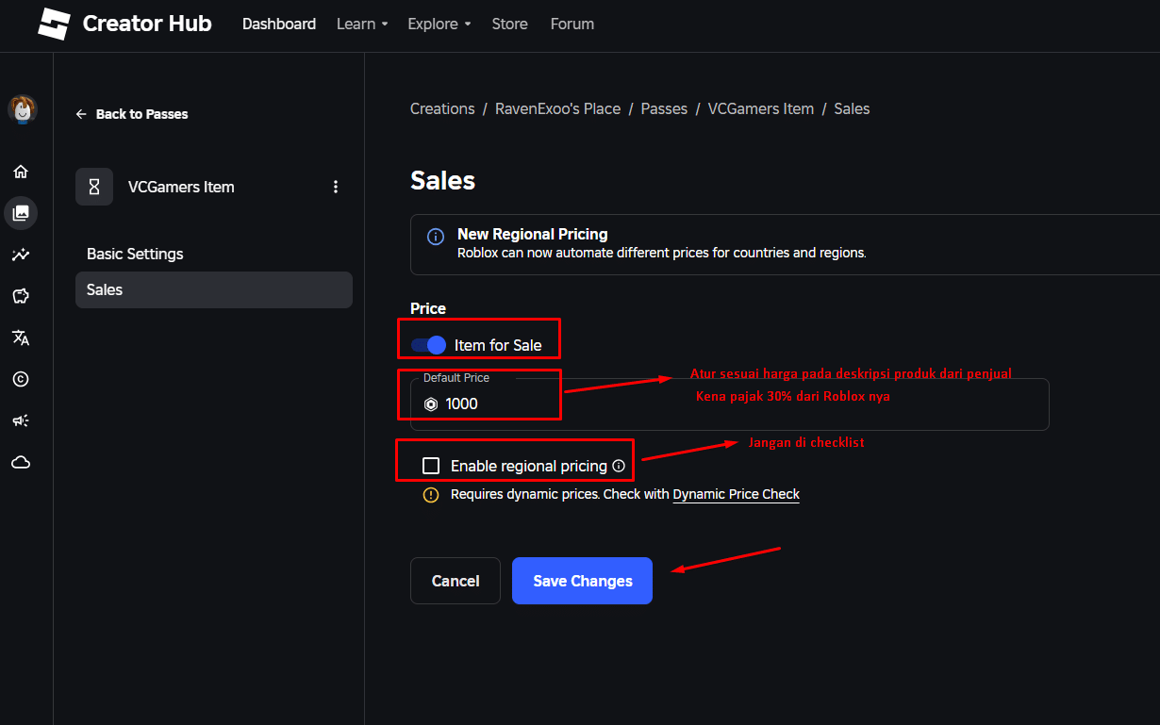Open three-dot menu for VCGamers Item

[336, 187]
